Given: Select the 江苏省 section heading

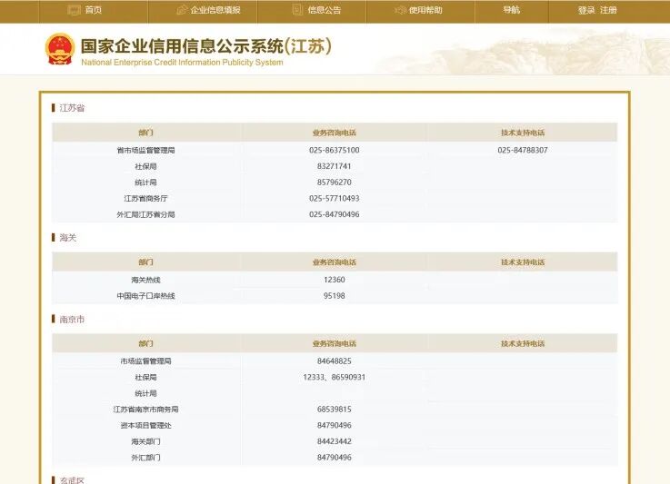Looking at the screenshot, I should [72, 108].
